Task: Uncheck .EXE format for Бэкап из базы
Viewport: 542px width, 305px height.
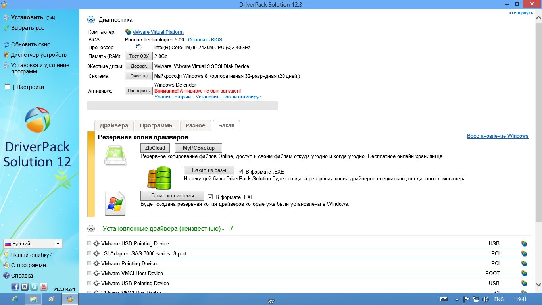Action: (240, 172)
